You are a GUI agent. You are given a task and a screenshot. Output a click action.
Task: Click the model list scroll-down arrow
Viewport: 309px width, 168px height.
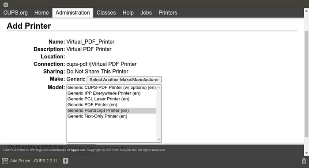coord(159,140)
